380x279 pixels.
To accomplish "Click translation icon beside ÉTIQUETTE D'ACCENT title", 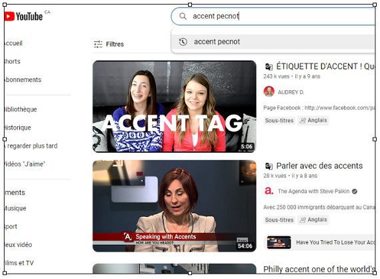I will pyautogui.click(x=269, y=67).
